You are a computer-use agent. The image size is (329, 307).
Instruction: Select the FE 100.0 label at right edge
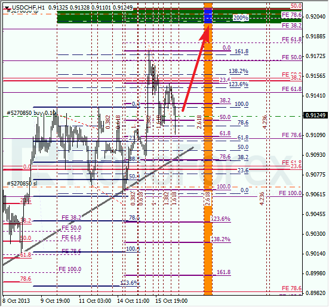coord(290,193)
